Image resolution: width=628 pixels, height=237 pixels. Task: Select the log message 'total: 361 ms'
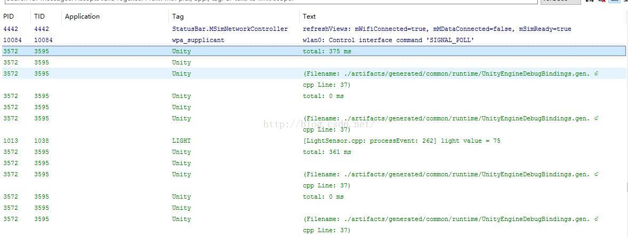pyautogui.click(x=327, y=152)
